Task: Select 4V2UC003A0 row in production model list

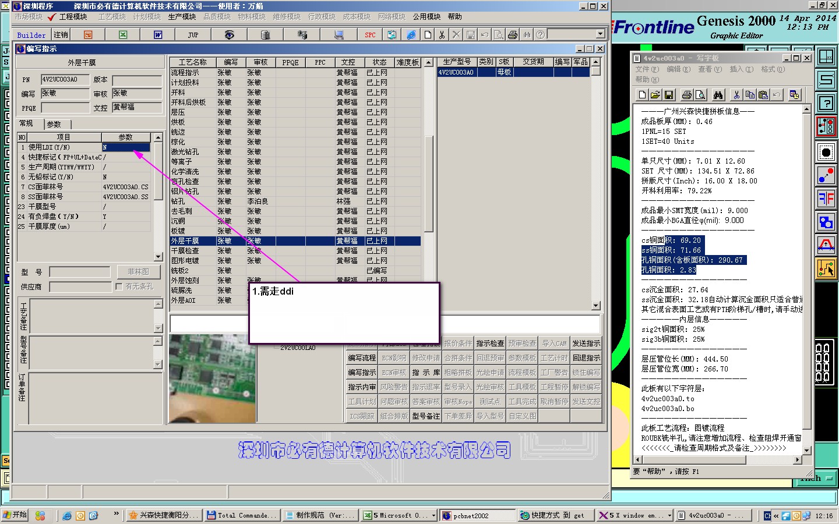Action: click(513, 72)
